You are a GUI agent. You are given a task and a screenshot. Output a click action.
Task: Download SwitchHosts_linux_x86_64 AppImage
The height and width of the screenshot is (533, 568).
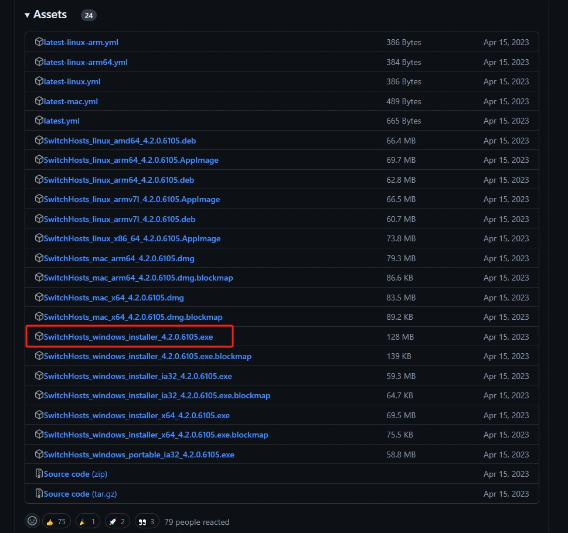(132, 239)
